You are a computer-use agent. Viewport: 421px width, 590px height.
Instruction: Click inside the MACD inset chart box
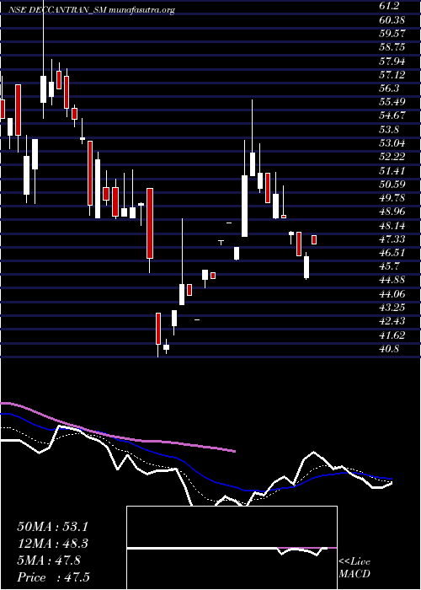pos(232,548)
